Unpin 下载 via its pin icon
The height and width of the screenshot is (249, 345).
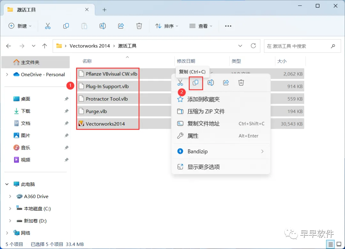66,111
